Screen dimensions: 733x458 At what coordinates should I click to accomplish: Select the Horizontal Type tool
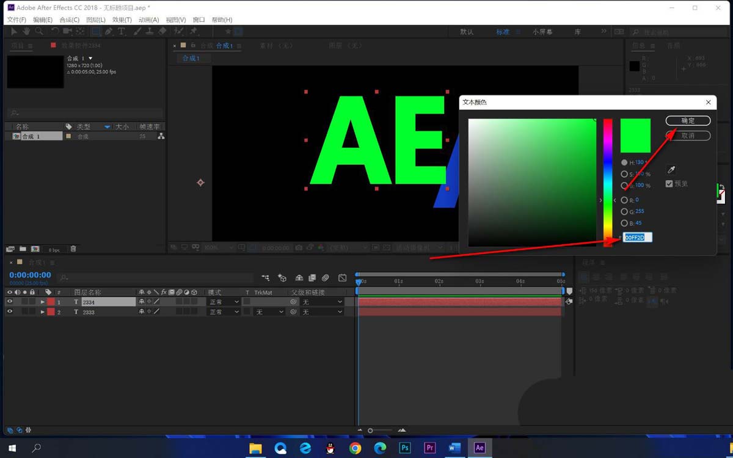122,31
